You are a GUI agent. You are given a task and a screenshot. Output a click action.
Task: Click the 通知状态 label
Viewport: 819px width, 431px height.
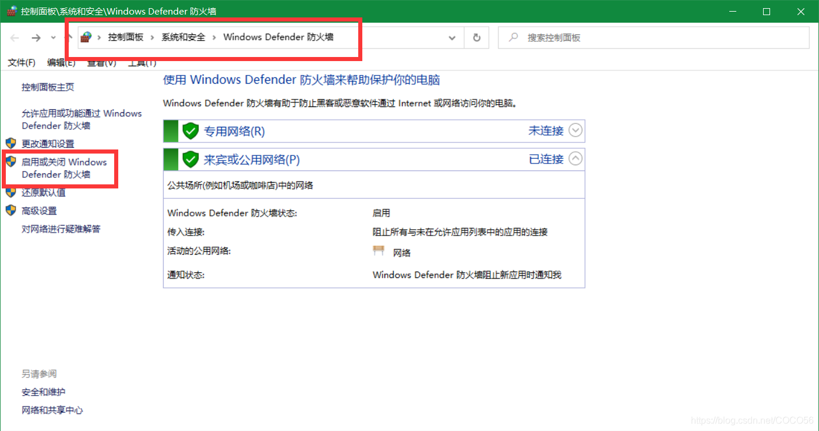[x=186, y=275]
